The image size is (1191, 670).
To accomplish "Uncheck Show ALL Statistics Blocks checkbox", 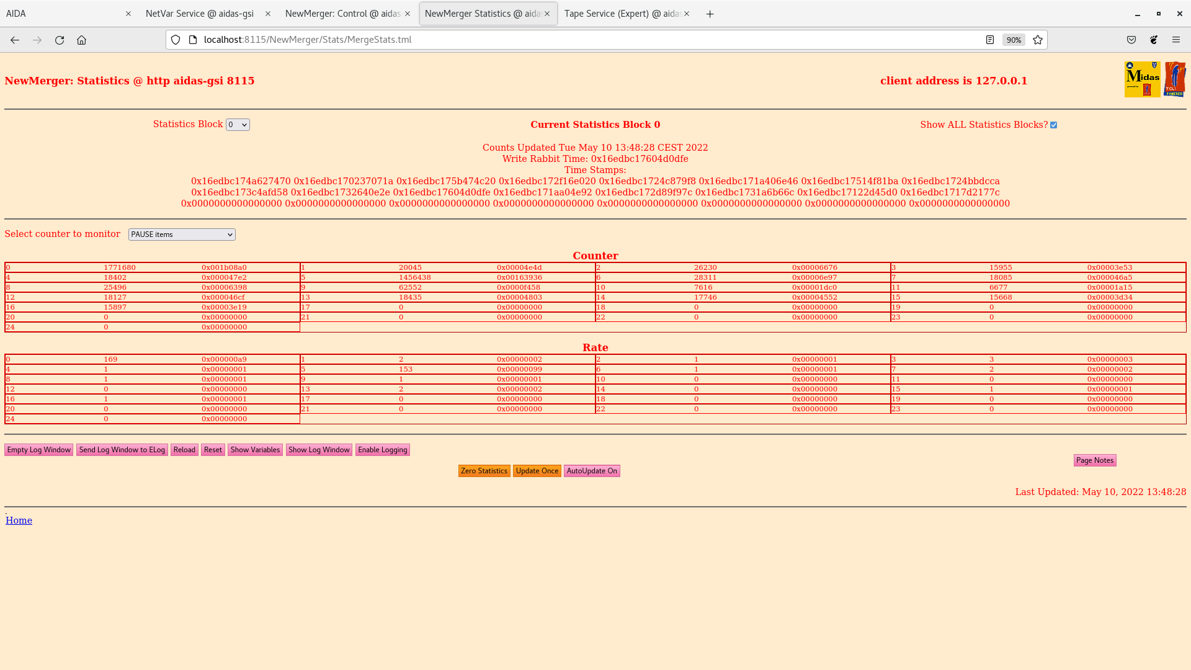I will pyautogui.click(x=1053, y=125).
